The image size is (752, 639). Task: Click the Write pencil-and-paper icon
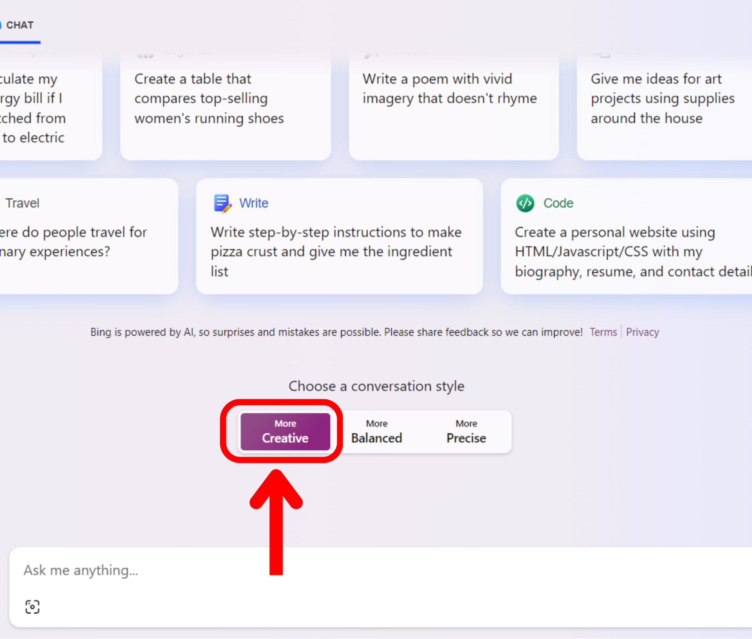(222, 203)
